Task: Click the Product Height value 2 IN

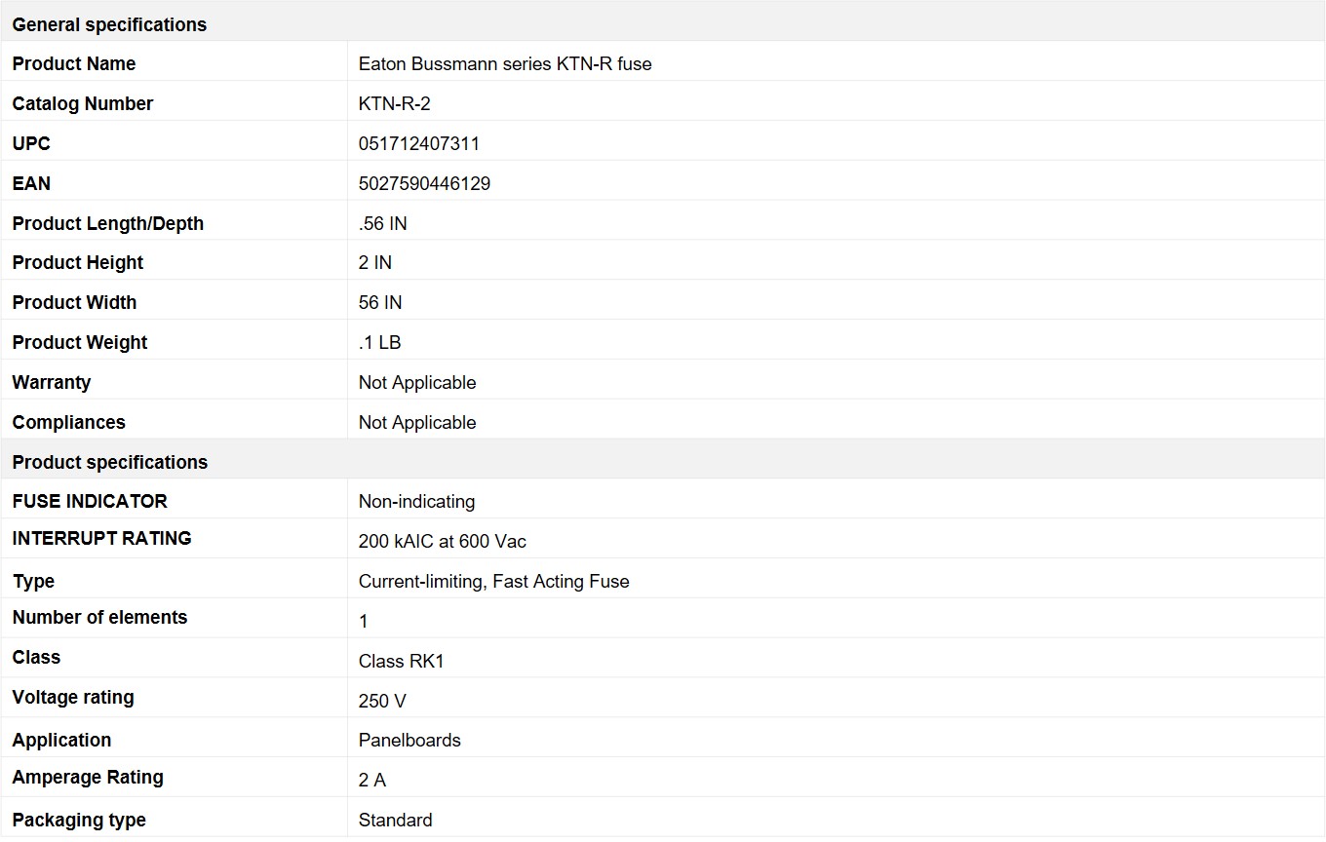Action: (375, 263)
